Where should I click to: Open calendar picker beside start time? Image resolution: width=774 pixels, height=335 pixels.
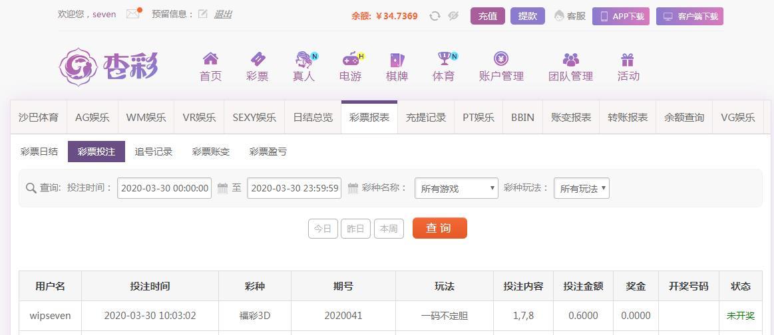click(x=223, y=187)
